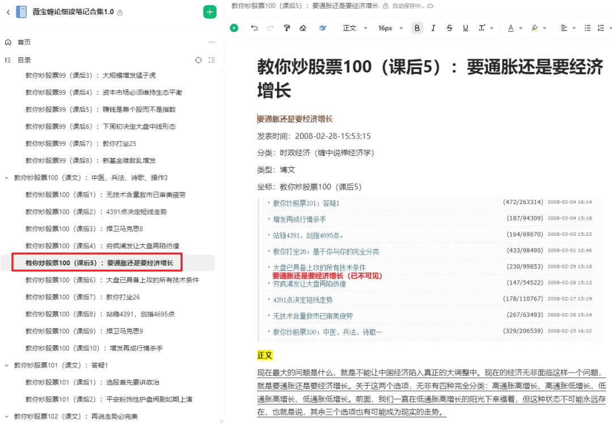
Task: Click the 增发再成行情杀手 article link
Action: (x=299, y=219)
